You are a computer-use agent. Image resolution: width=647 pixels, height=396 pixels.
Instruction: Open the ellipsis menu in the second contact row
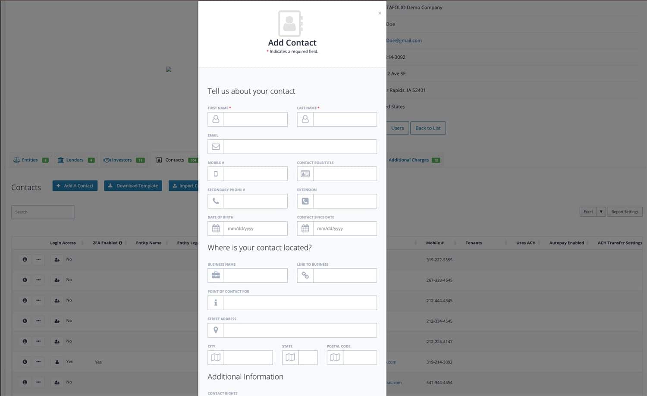38,280
